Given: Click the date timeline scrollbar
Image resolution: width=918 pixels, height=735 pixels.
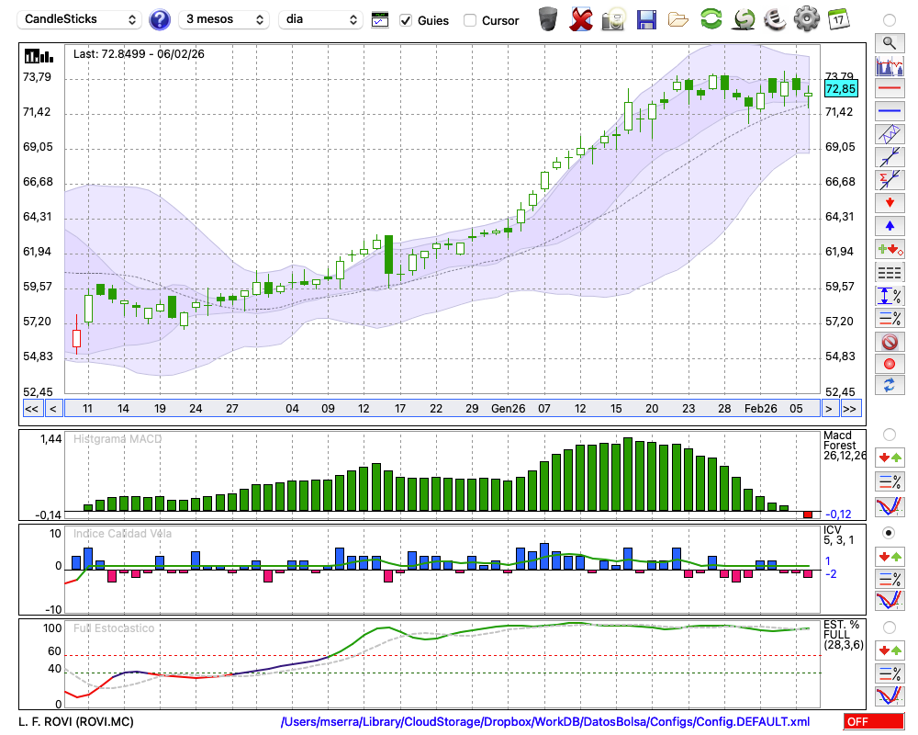Looking at the screenshot, I should (x=441, y=408).
